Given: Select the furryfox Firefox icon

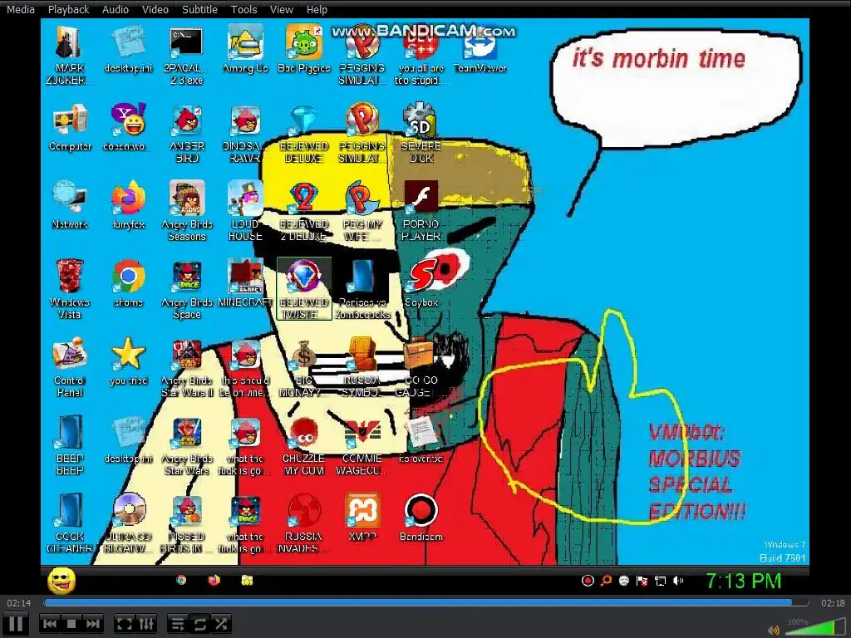Looking at the screenshot, I should pyautogui.click(x=129, y=206).
